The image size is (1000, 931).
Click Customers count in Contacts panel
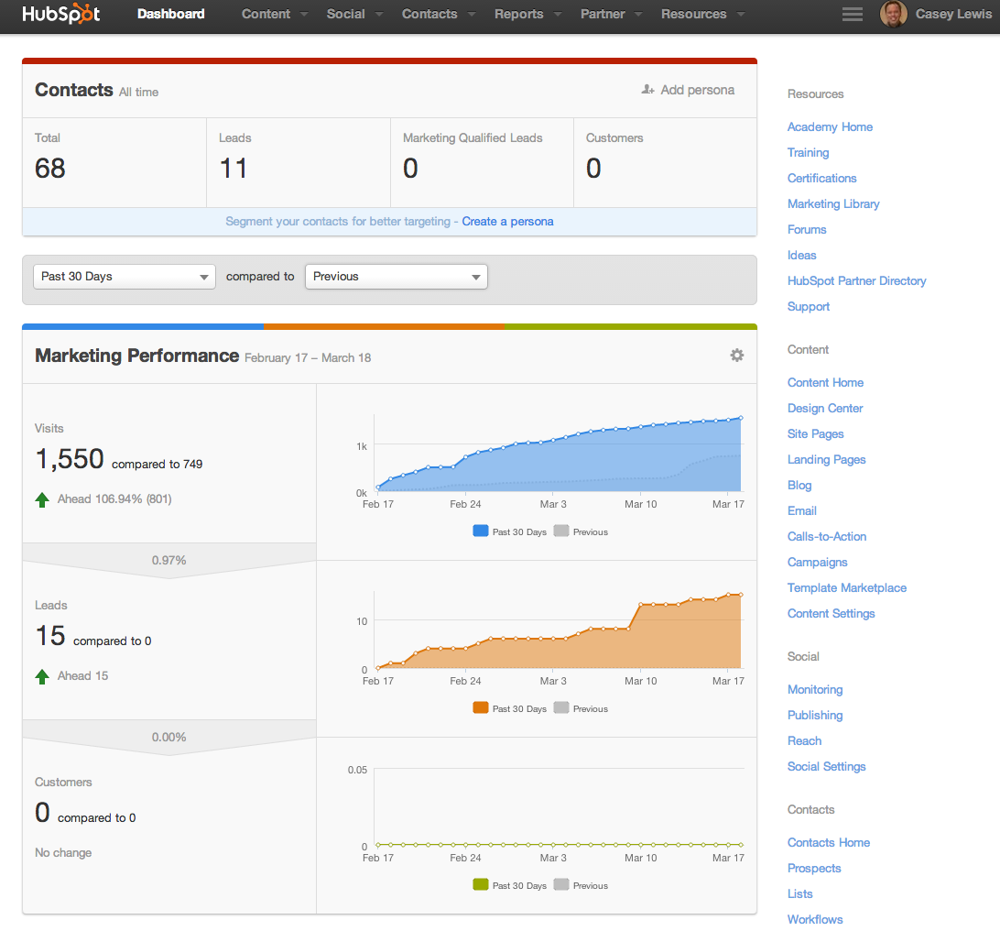coord(593,169)
